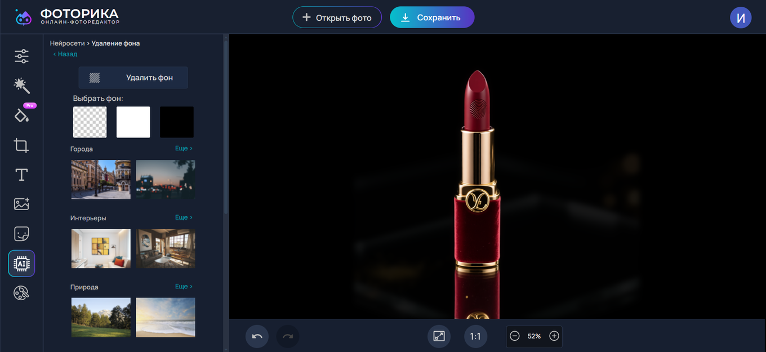Go back via the Назад link

tap(65, 54)
